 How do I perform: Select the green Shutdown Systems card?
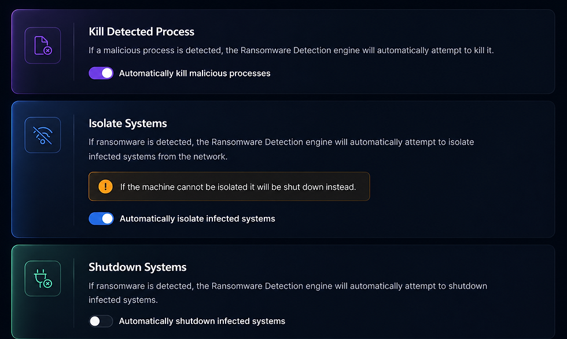(x=283, y=292)
